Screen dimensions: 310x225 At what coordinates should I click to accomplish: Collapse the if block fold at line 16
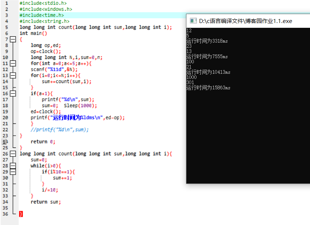[x=13, y=93]
